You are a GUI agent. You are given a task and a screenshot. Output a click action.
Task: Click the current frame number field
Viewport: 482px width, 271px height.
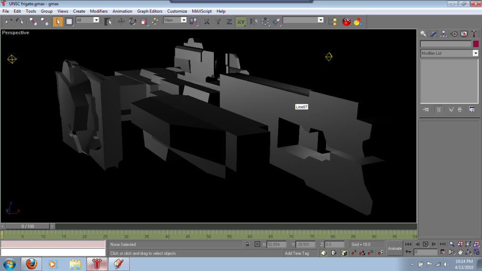[425, 252]
